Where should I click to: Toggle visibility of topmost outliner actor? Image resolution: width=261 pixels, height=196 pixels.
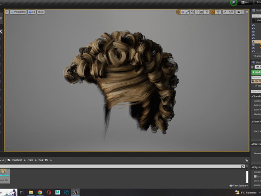click(253, 25)
